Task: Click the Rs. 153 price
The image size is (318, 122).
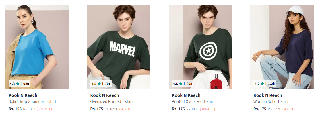Action: (15, 109)
